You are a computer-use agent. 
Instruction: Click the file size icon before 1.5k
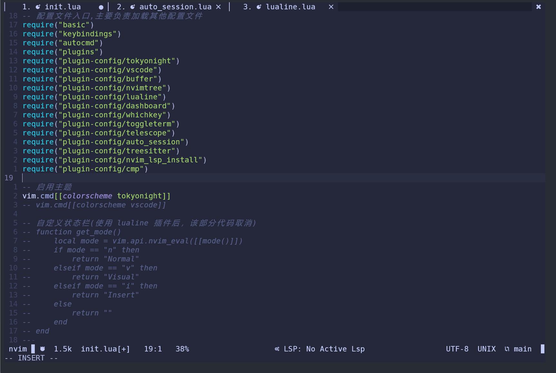43,349
